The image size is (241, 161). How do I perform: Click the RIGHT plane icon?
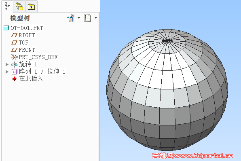click(x=14, y=35)
